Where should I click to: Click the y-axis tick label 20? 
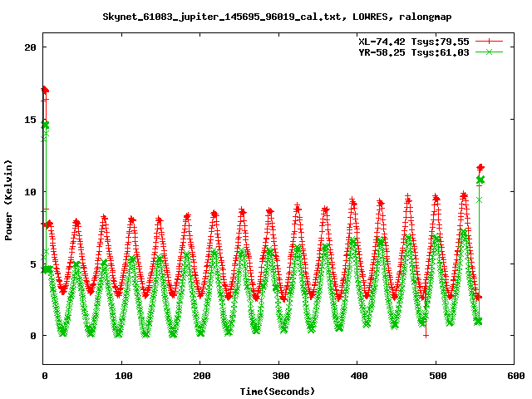tap(30, 47)
